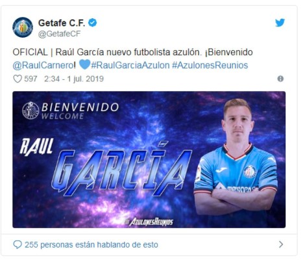Viewport: 305px width, 260px height.
Task: Click the blue verified badge
Action: [x=93, y=23]
